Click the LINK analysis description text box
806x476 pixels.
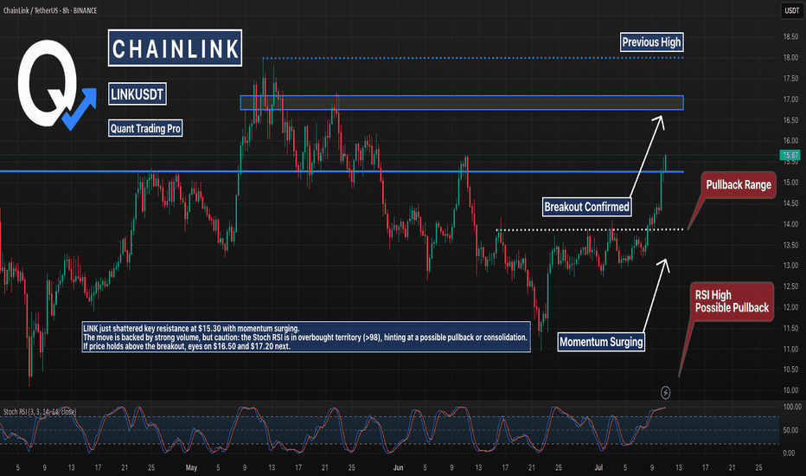click(x=306, y=337)
